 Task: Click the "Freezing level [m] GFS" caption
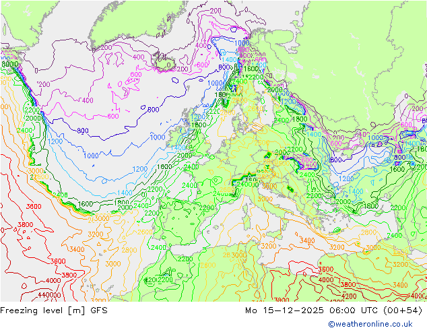coord(54,310)
